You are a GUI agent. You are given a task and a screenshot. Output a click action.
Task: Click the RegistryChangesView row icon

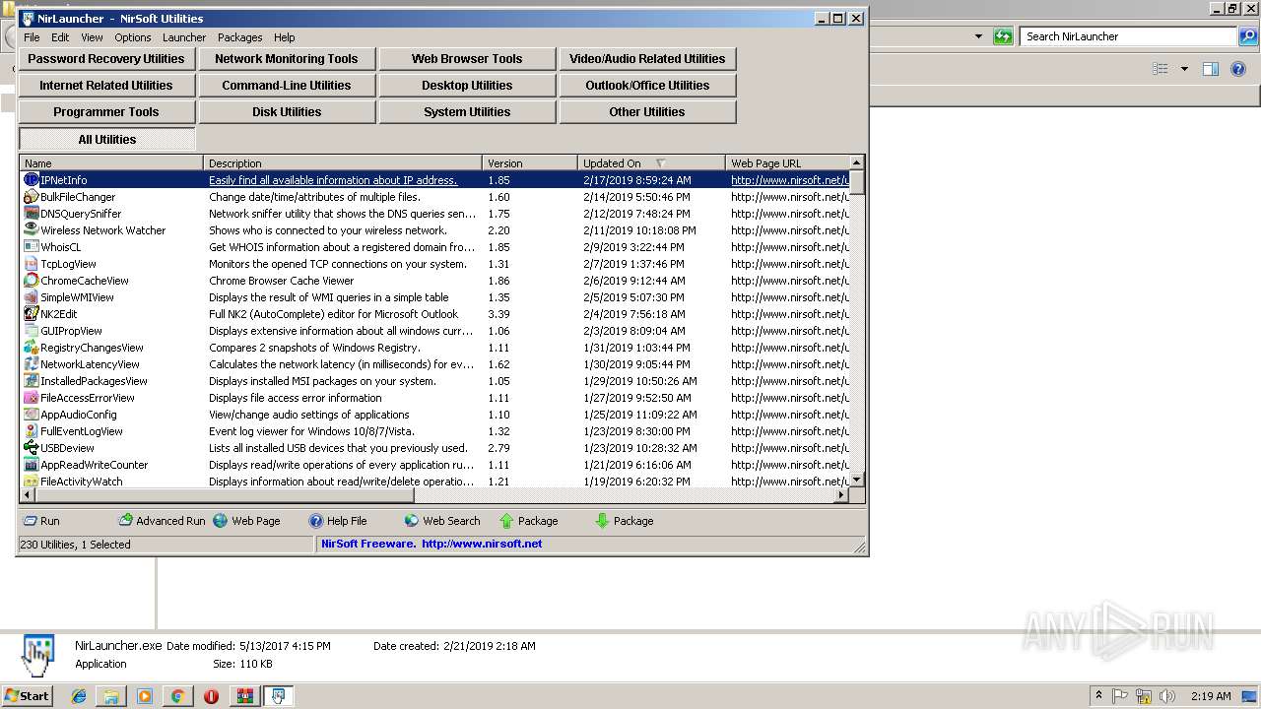32,348
